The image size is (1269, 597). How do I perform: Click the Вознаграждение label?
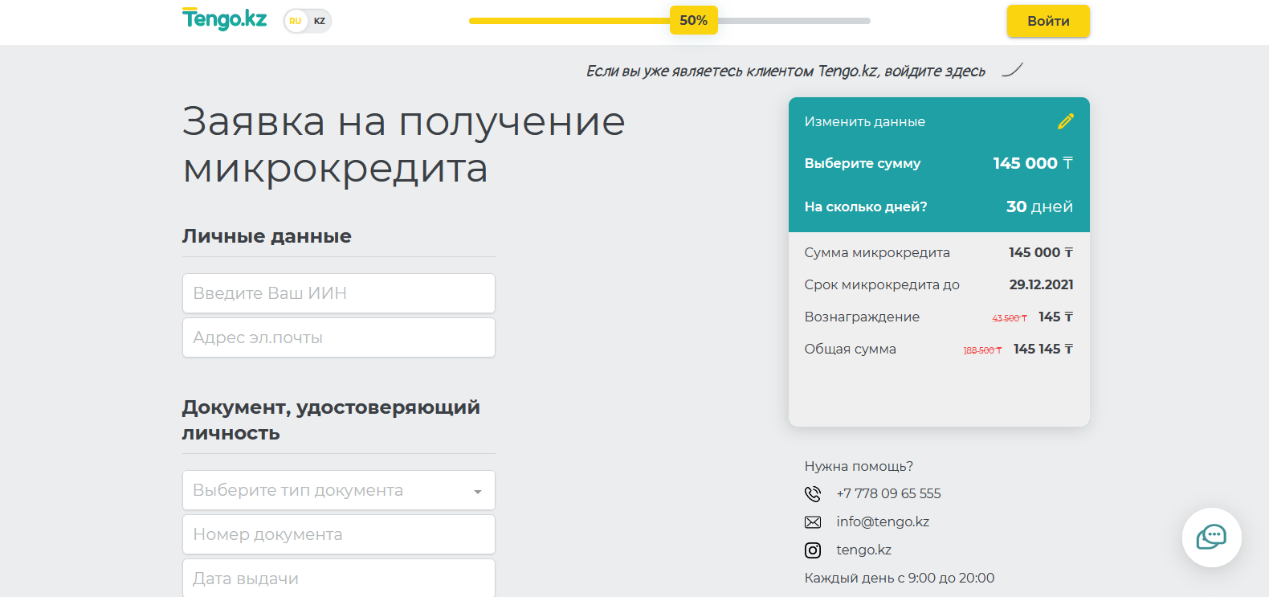(862, 317)
